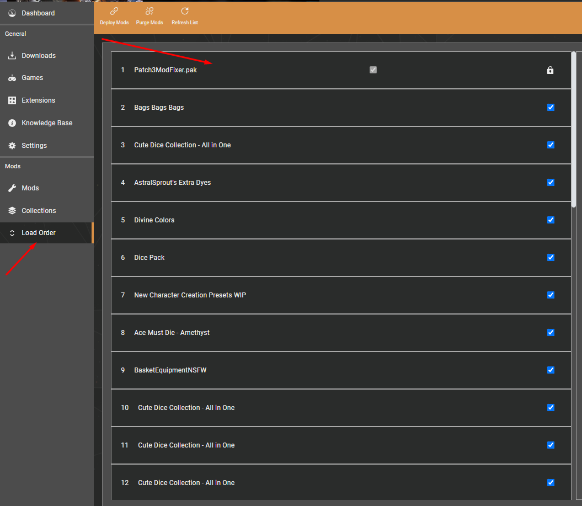Toggle the greyed checkbox for Patch3ModFixer.pak
This screenshot has height=506, width=582.
point(373,70)
